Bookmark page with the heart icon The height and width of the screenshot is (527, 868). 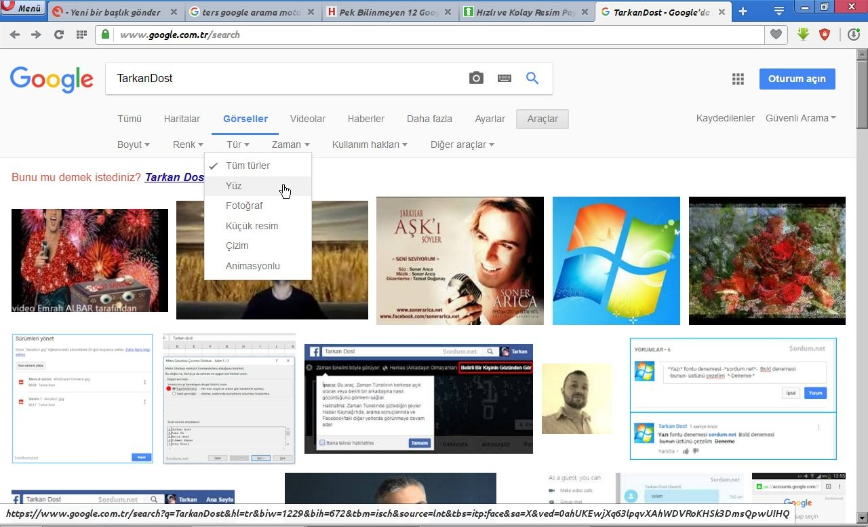click(x=776, y=35)
